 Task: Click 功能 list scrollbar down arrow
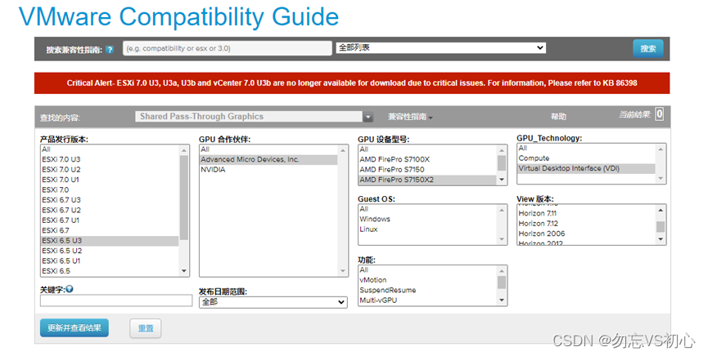(502, 300)
